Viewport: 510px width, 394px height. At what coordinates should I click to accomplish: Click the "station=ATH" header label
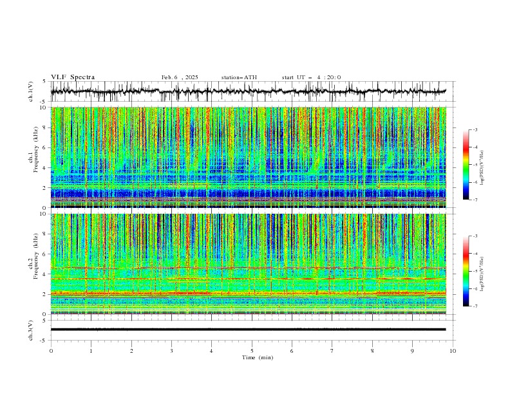pyautogui.click(x=239, y=77)
